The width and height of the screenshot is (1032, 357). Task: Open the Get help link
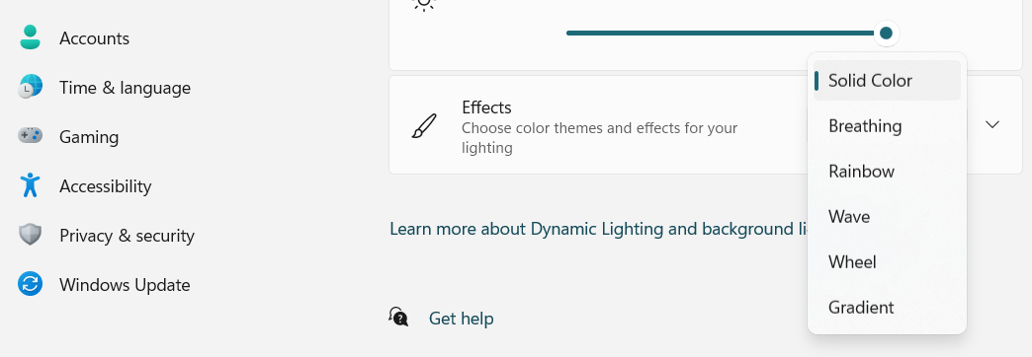coord(462,319)
